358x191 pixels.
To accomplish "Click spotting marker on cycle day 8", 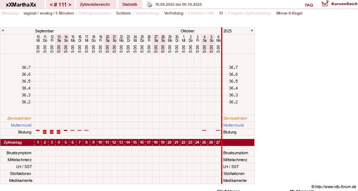I will [x=86, y=131].
